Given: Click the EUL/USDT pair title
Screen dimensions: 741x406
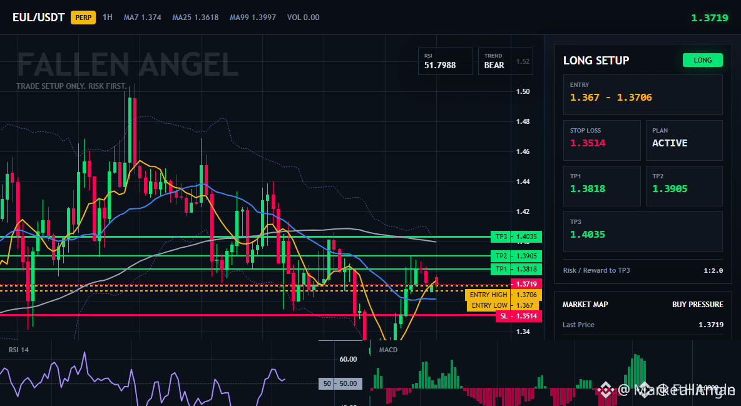Looking at the screenshot, I should 39,18.
